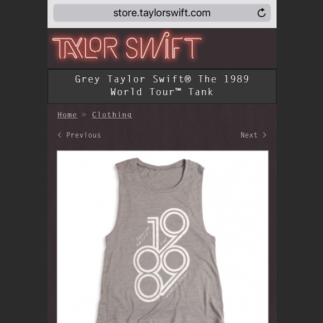Click the 'World Tour' text on the tank
The width and height of the screenshot is (323, 323).
pos(177,285)
